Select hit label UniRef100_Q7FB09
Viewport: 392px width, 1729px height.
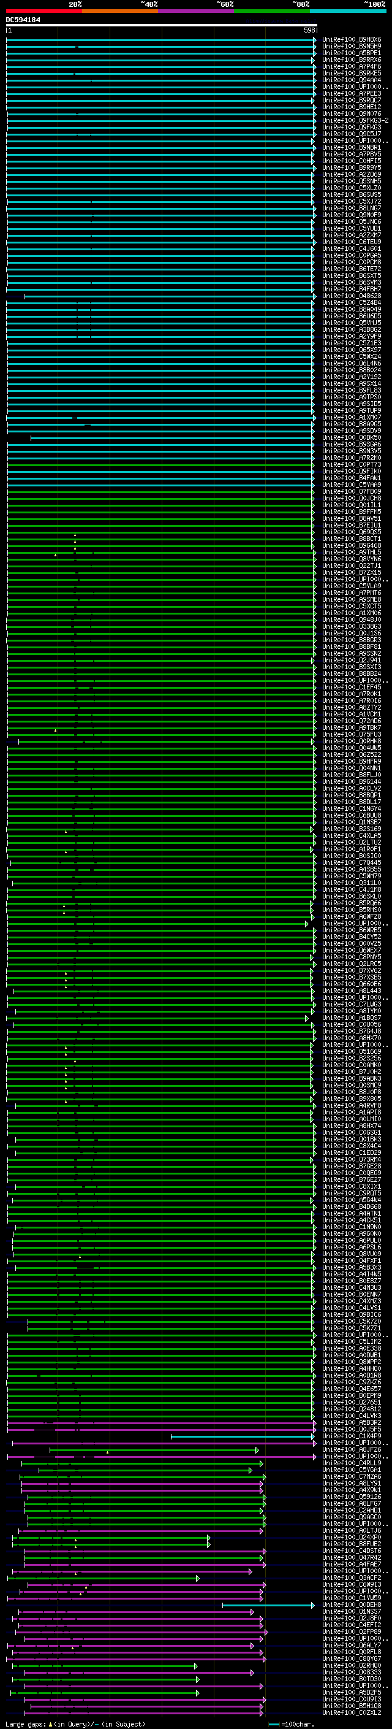(352, 491)
